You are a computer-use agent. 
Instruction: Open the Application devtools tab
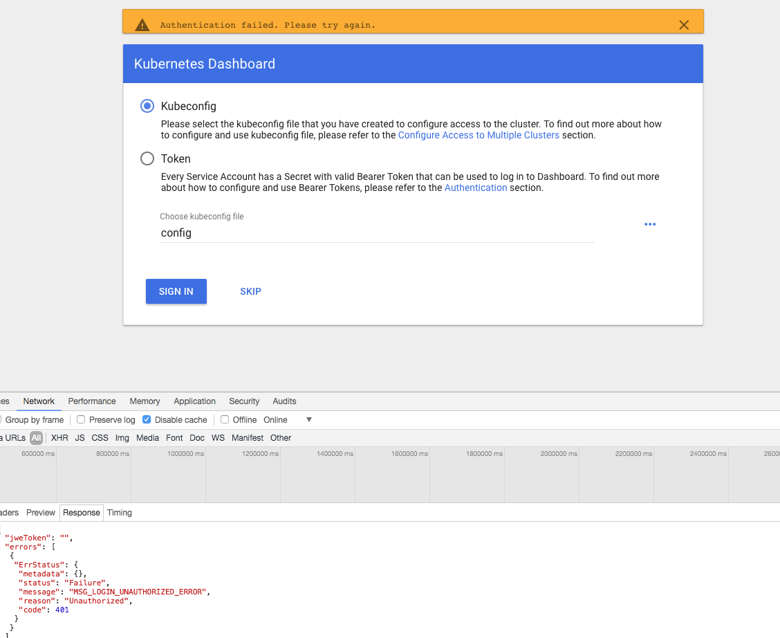(194, 401)
